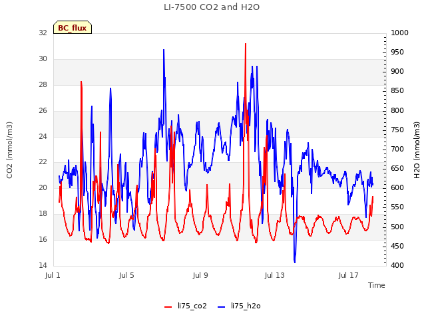Click the red li75_co2 legend swatch
The image size is (426, 319).
coord(168,307)
